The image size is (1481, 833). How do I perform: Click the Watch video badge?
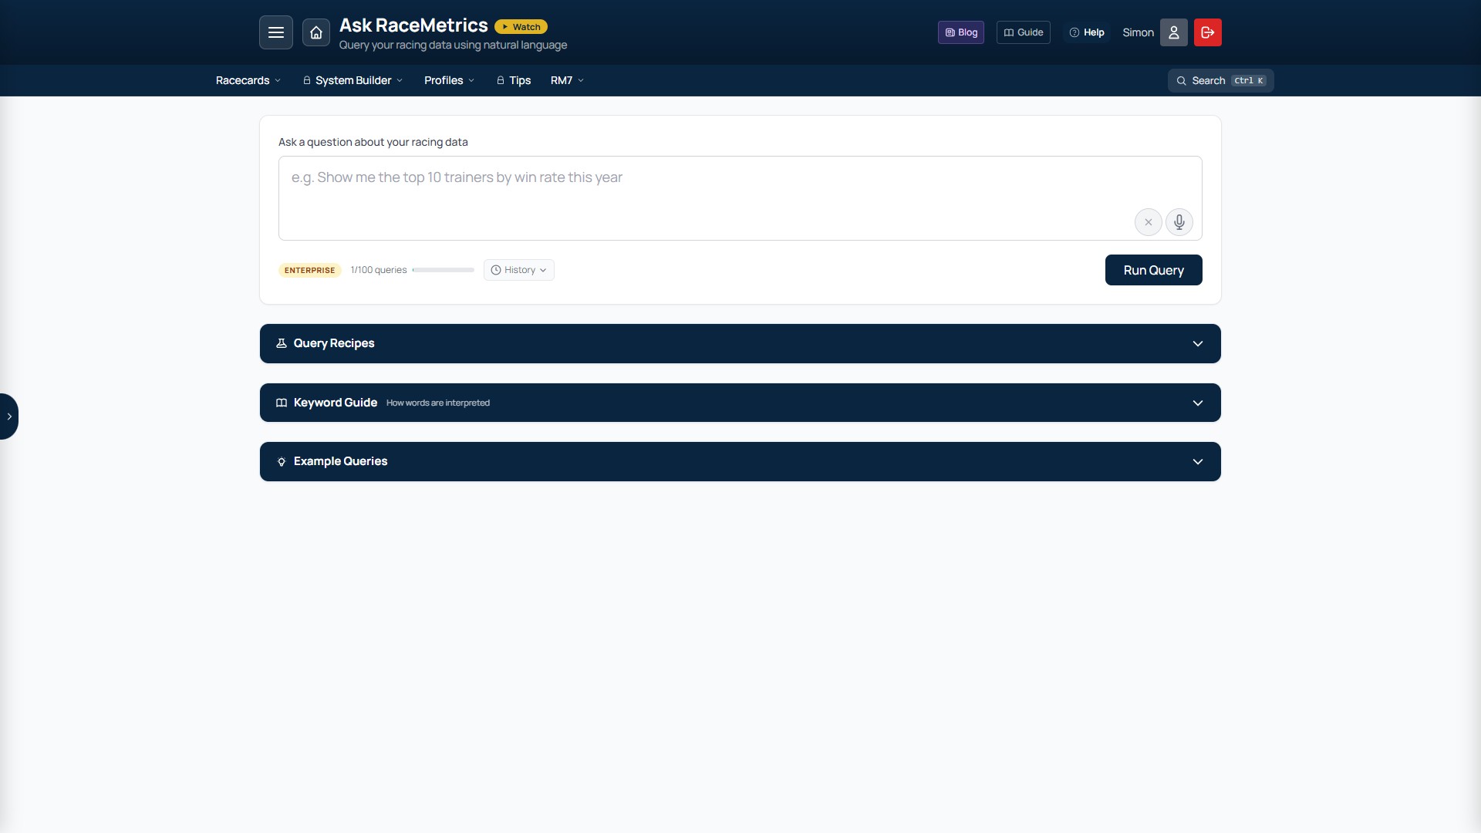521,27
